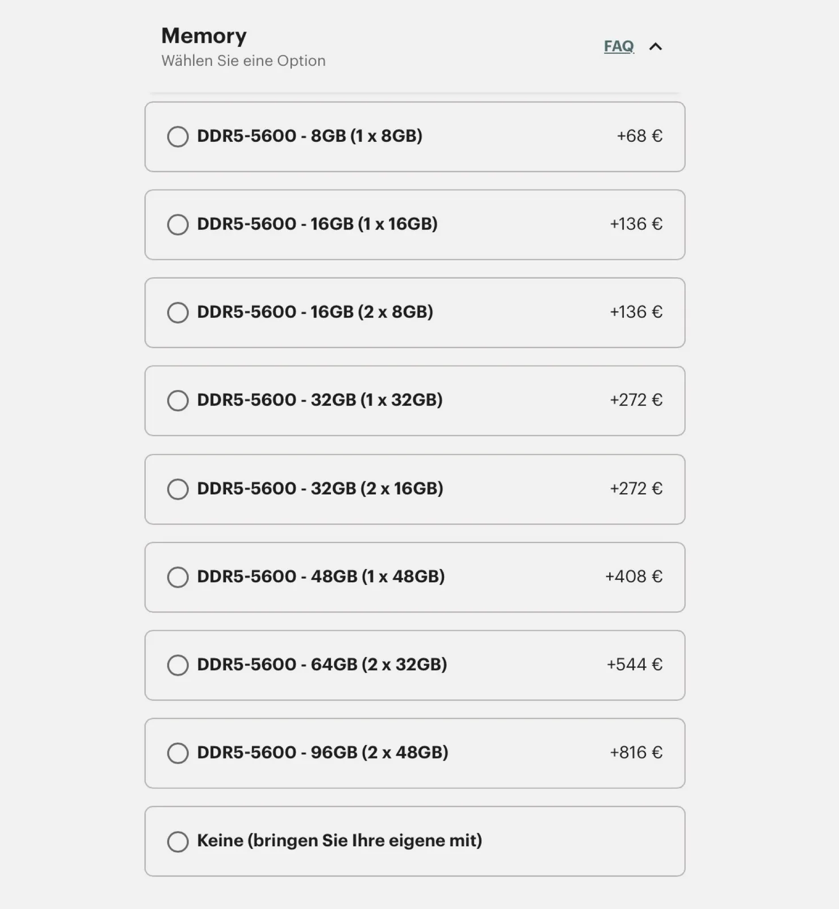Click the +68 € price label
Viewport: 839px width, 909px height.
click(x=639, y=136)
